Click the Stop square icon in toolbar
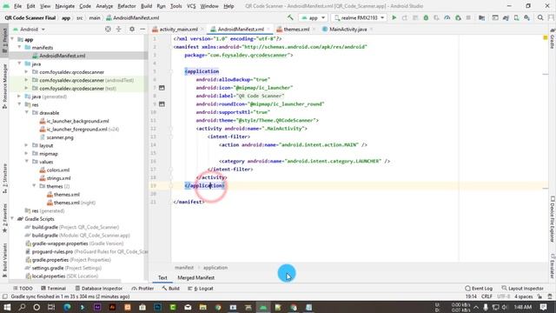The height and width of the screenshot is (313, 556). [x=468, y=17]
